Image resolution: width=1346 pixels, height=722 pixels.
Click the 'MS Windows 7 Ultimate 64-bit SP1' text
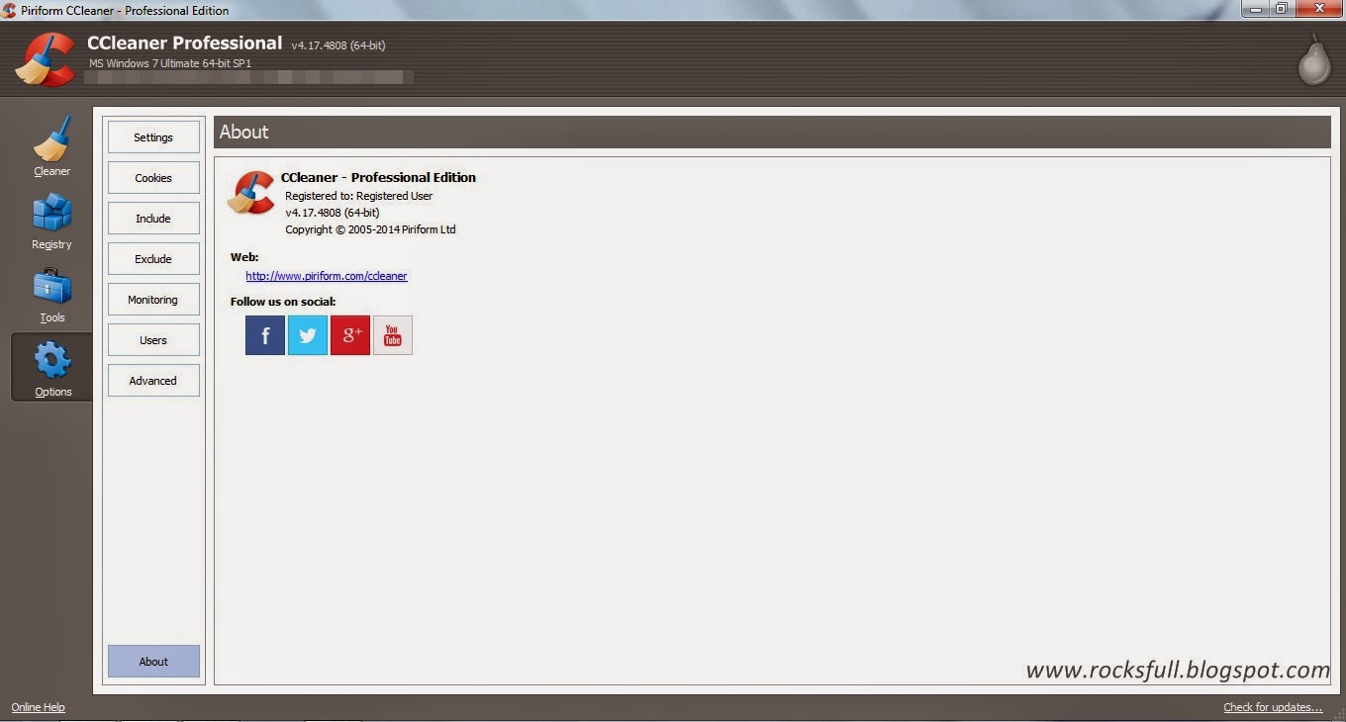tap(170, 63)
